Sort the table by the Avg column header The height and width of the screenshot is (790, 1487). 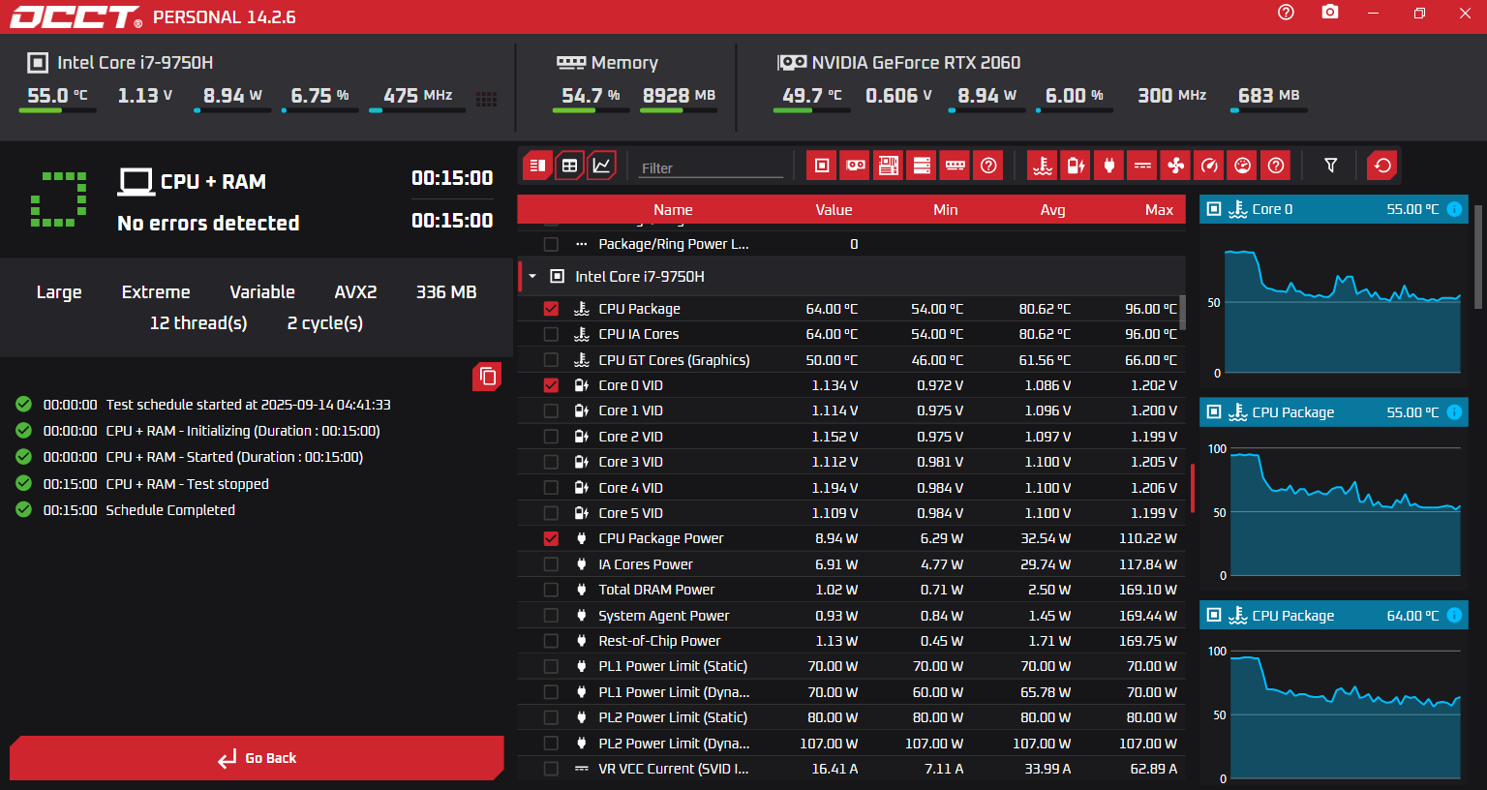click(1052, 210)
